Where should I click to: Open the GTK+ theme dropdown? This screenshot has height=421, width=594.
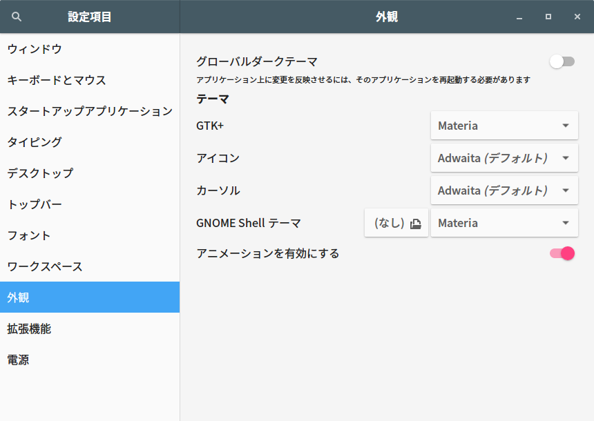click(504, 126)
